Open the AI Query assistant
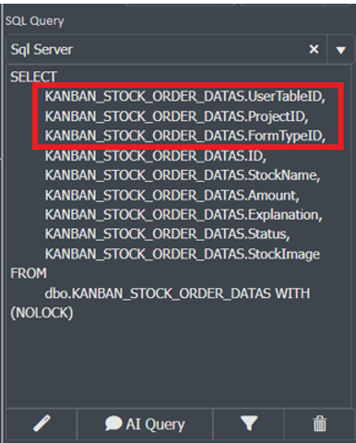Screen dimensions: 356x443 (145, 425)
